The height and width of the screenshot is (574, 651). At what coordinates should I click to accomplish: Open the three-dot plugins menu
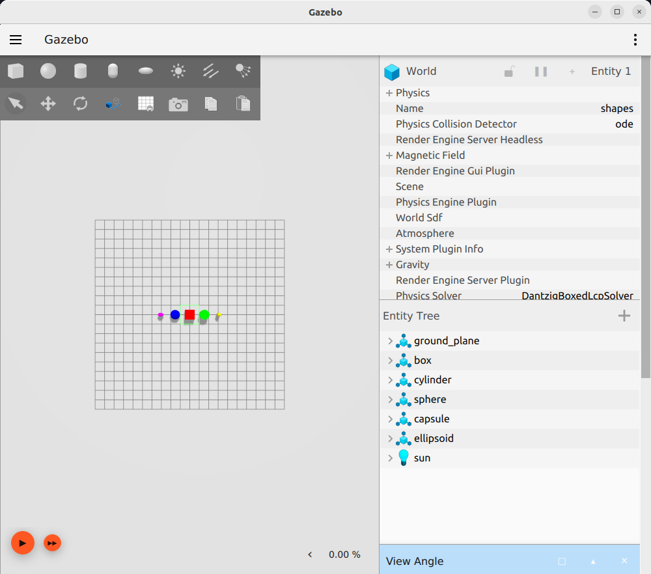tap(635, 40)
